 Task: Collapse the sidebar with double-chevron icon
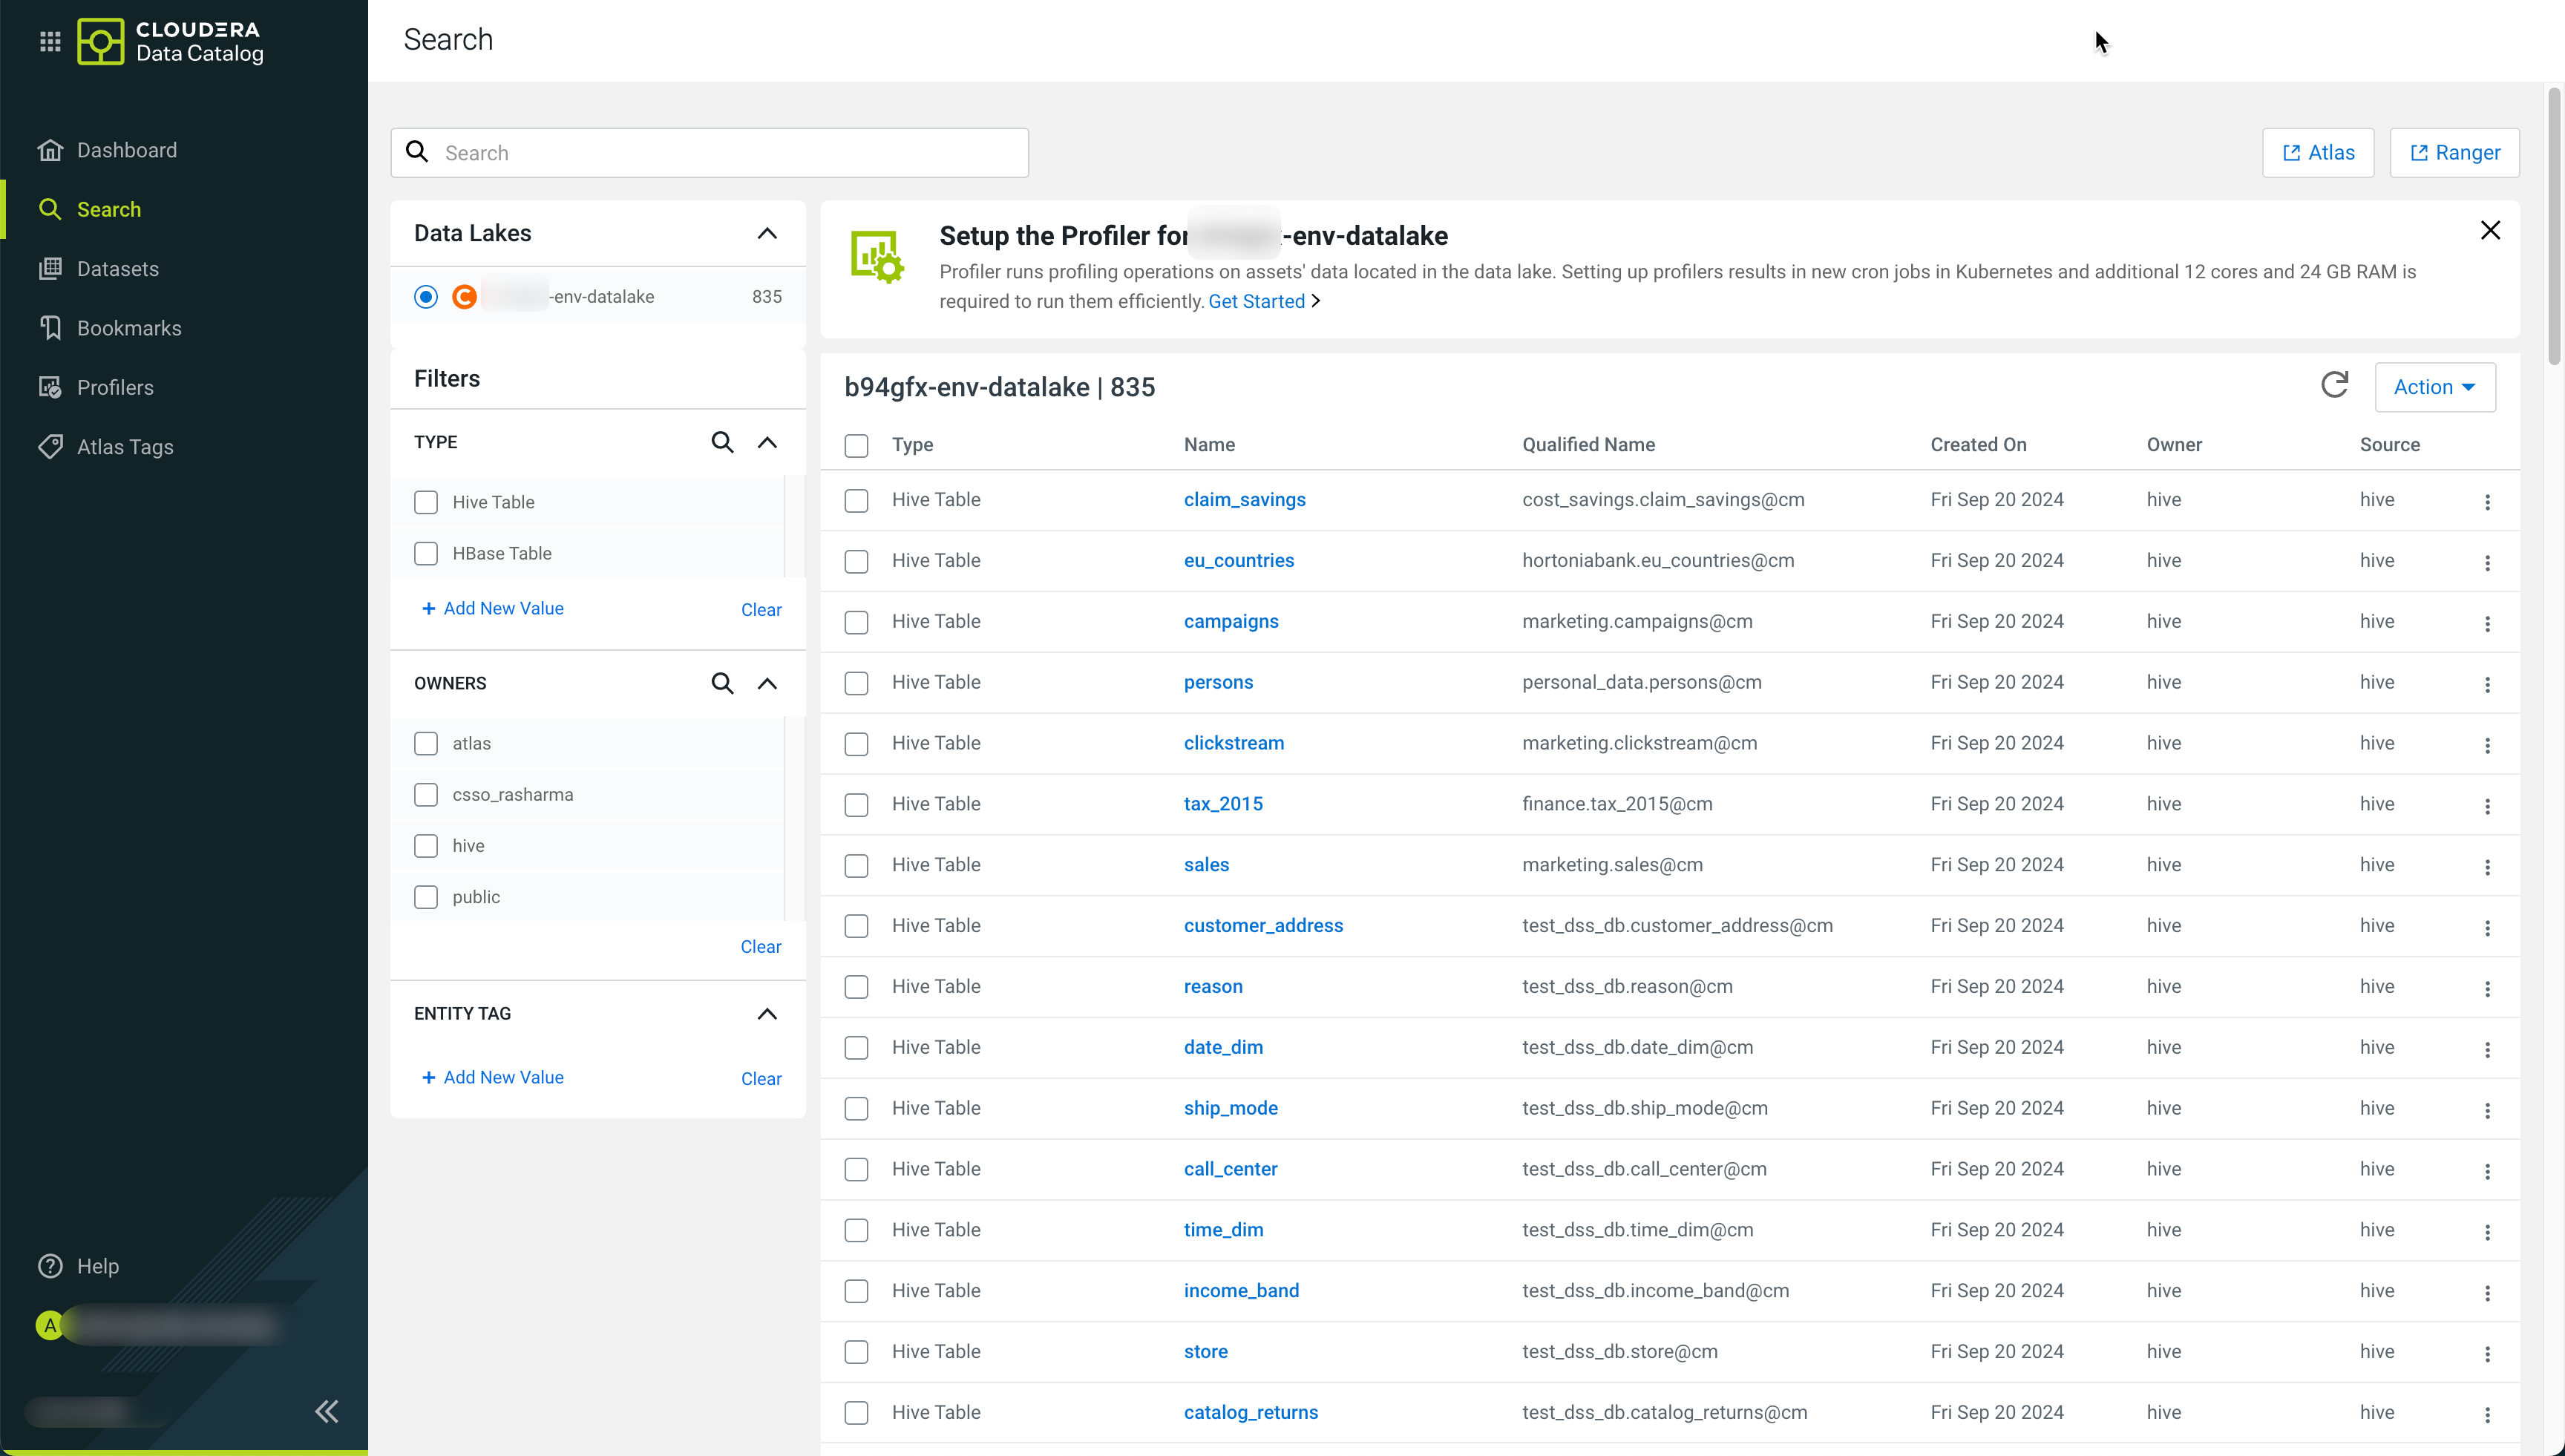pyautogui.click(x=326, y=1411)
